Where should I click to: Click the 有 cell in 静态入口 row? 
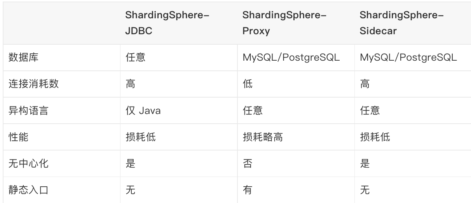(248, 190)
